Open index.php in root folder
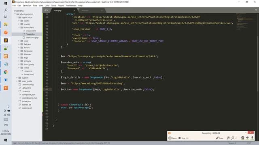Image resolution: width=259 pixels, height=145 pixels. pos(26,101)
